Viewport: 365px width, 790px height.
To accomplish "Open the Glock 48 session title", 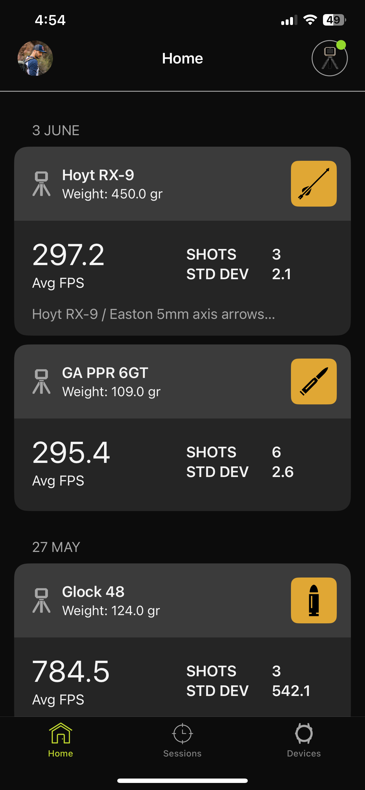I will tap(93, 592).
